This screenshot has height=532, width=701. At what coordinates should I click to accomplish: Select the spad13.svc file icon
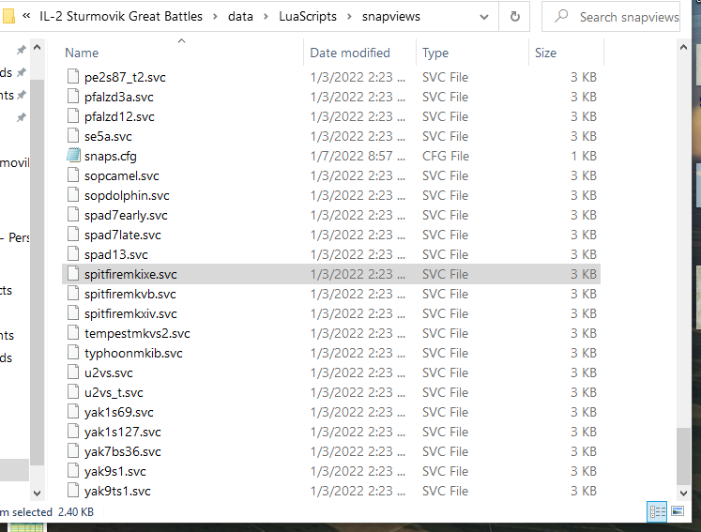(x=73, y=254)
